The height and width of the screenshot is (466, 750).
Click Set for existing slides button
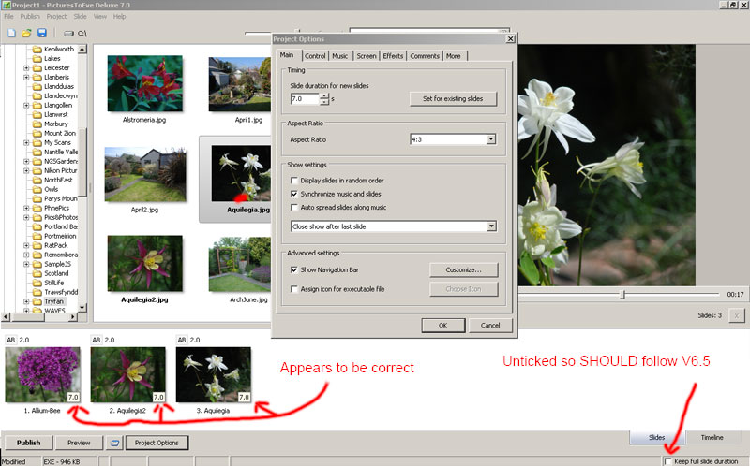click(453, 99)
